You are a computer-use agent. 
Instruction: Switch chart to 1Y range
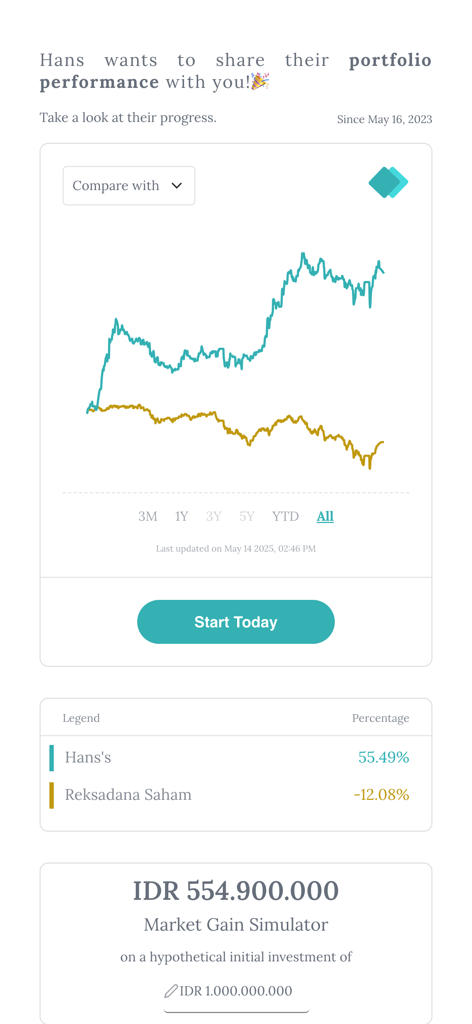coord(181,516)
